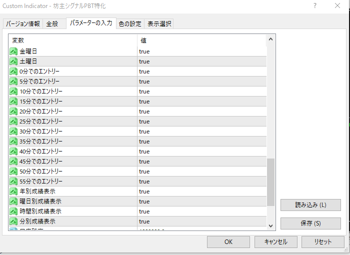Click the 分別成績表示 variable name
Image resolution: width=350 pixels, height=255 pixels.
(37, 221)
